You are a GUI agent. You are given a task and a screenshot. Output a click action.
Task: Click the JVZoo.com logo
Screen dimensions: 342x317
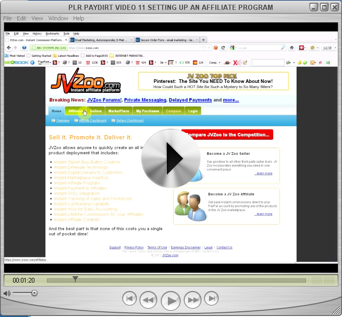[85, 81]
